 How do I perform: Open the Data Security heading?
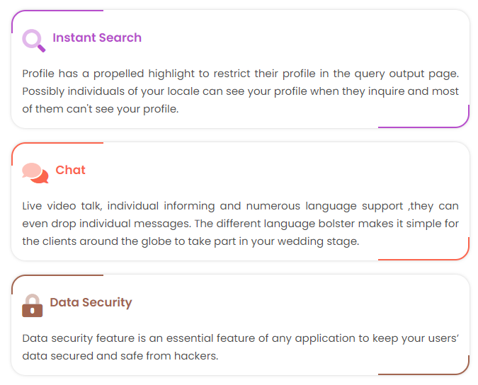click(91, 302)
